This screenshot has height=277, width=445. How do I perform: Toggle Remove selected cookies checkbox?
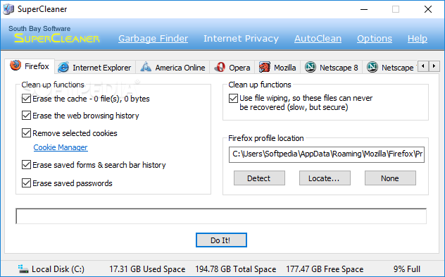click(x=26, y=133)
